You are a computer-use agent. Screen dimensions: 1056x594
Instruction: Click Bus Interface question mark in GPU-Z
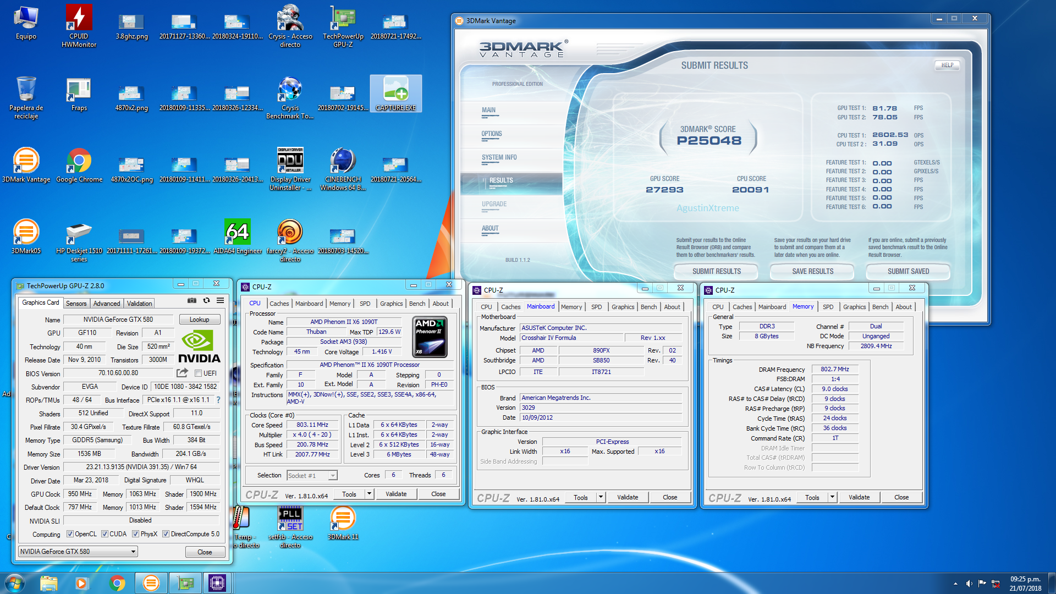click(x=218, y=400)
